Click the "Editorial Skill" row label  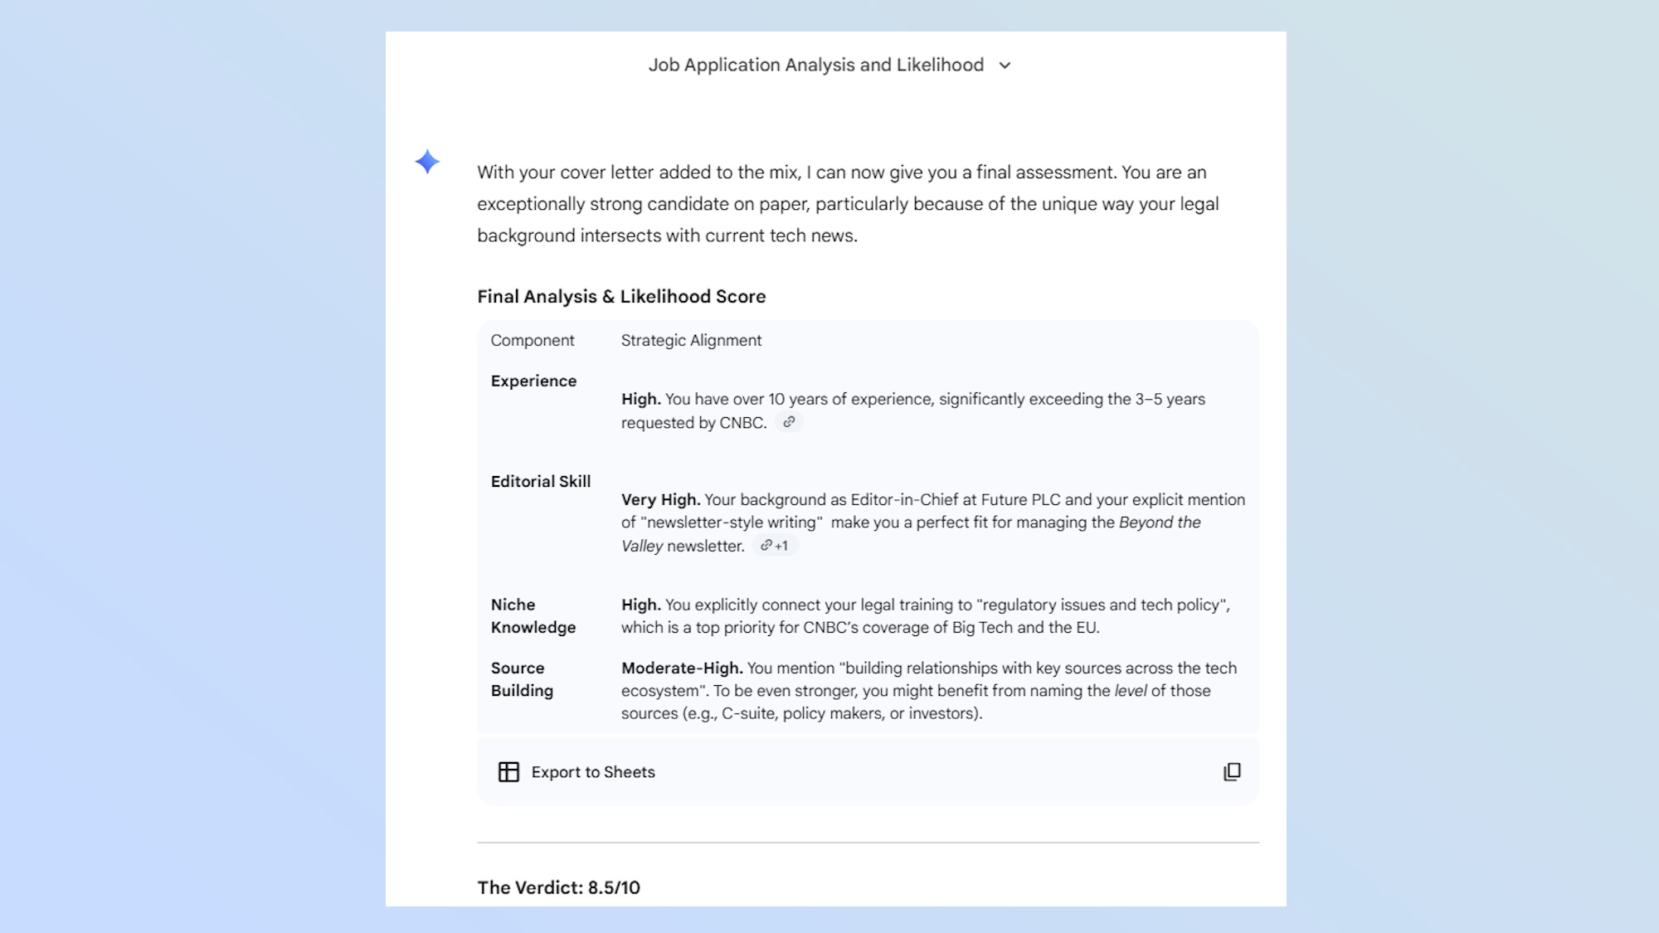coord(542,481)
